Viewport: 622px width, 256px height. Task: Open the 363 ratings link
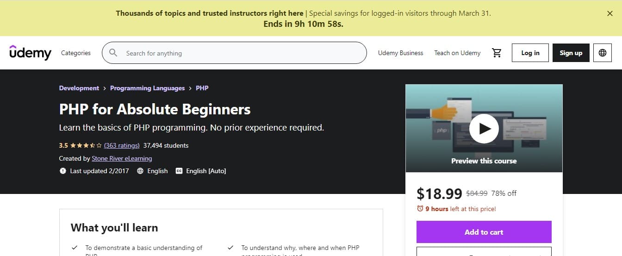[x=122, y=145]
